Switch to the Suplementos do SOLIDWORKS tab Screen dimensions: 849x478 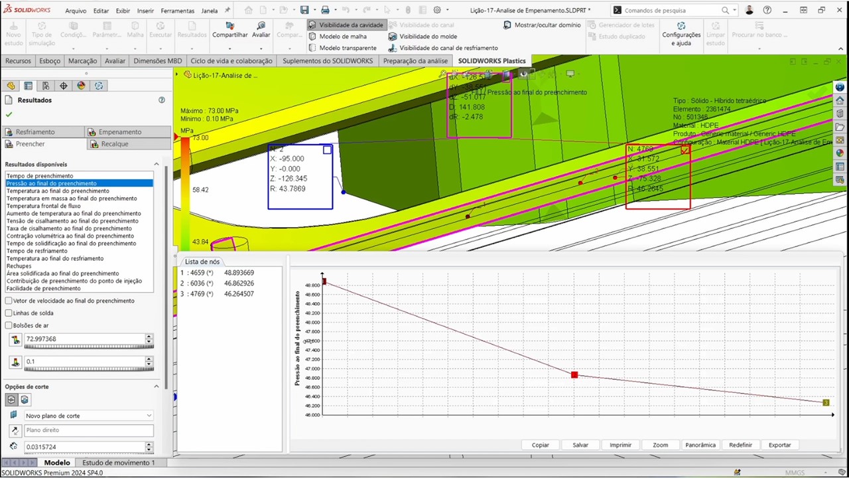coord(328,60)
